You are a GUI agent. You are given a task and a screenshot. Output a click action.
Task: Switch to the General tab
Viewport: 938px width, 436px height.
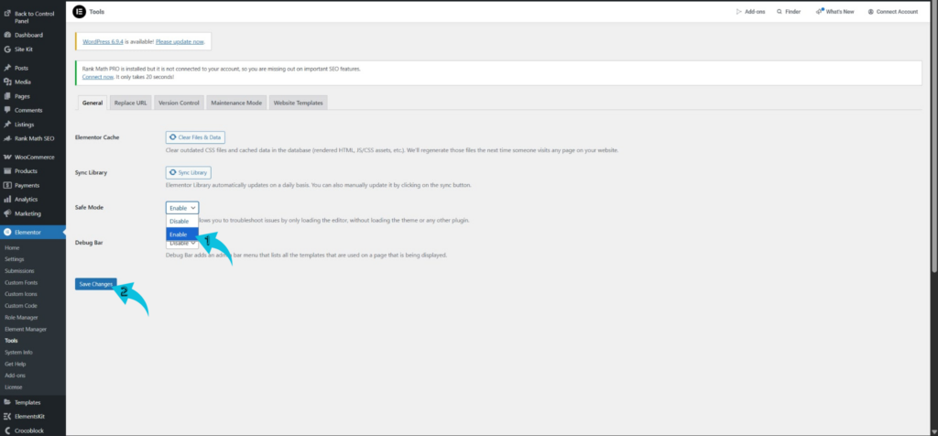(93, 103)
